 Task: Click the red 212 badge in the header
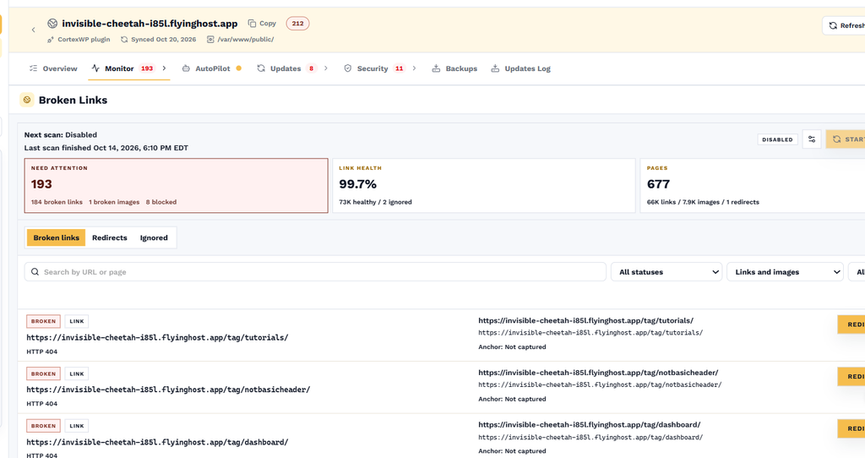297,23
